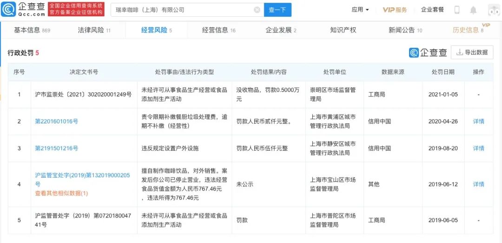Image resolution: width=502 pixels, height=243 pixels.
Task: Open 详情 for the 2019-06-12 penalty
Action: pos(479,184)
